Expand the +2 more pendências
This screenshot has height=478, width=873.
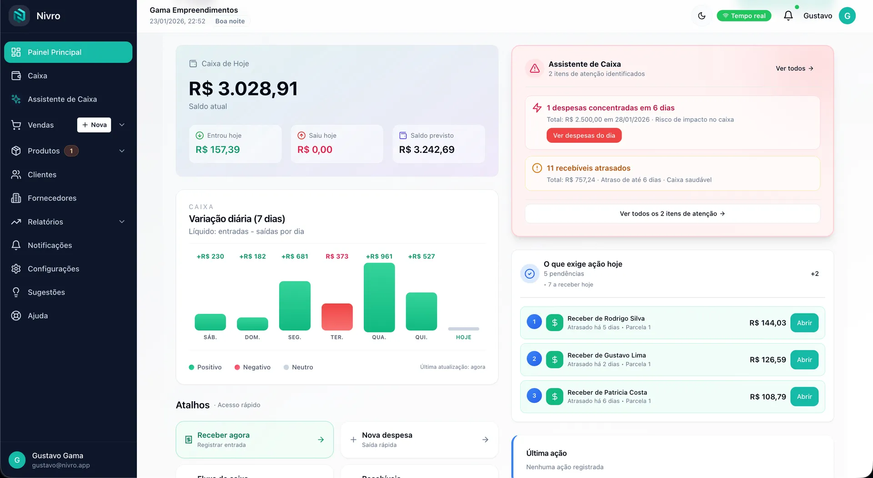point(815,274)
